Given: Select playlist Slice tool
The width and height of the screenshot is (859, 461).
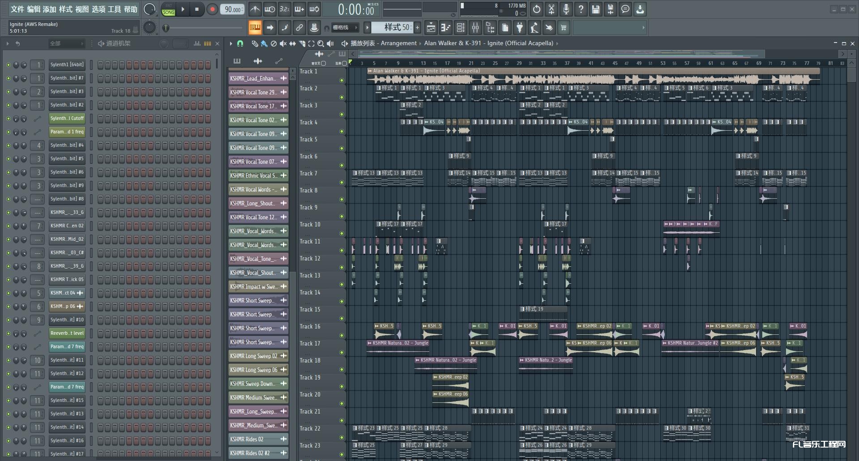Looking at the screenshot, I should (302, 43).
